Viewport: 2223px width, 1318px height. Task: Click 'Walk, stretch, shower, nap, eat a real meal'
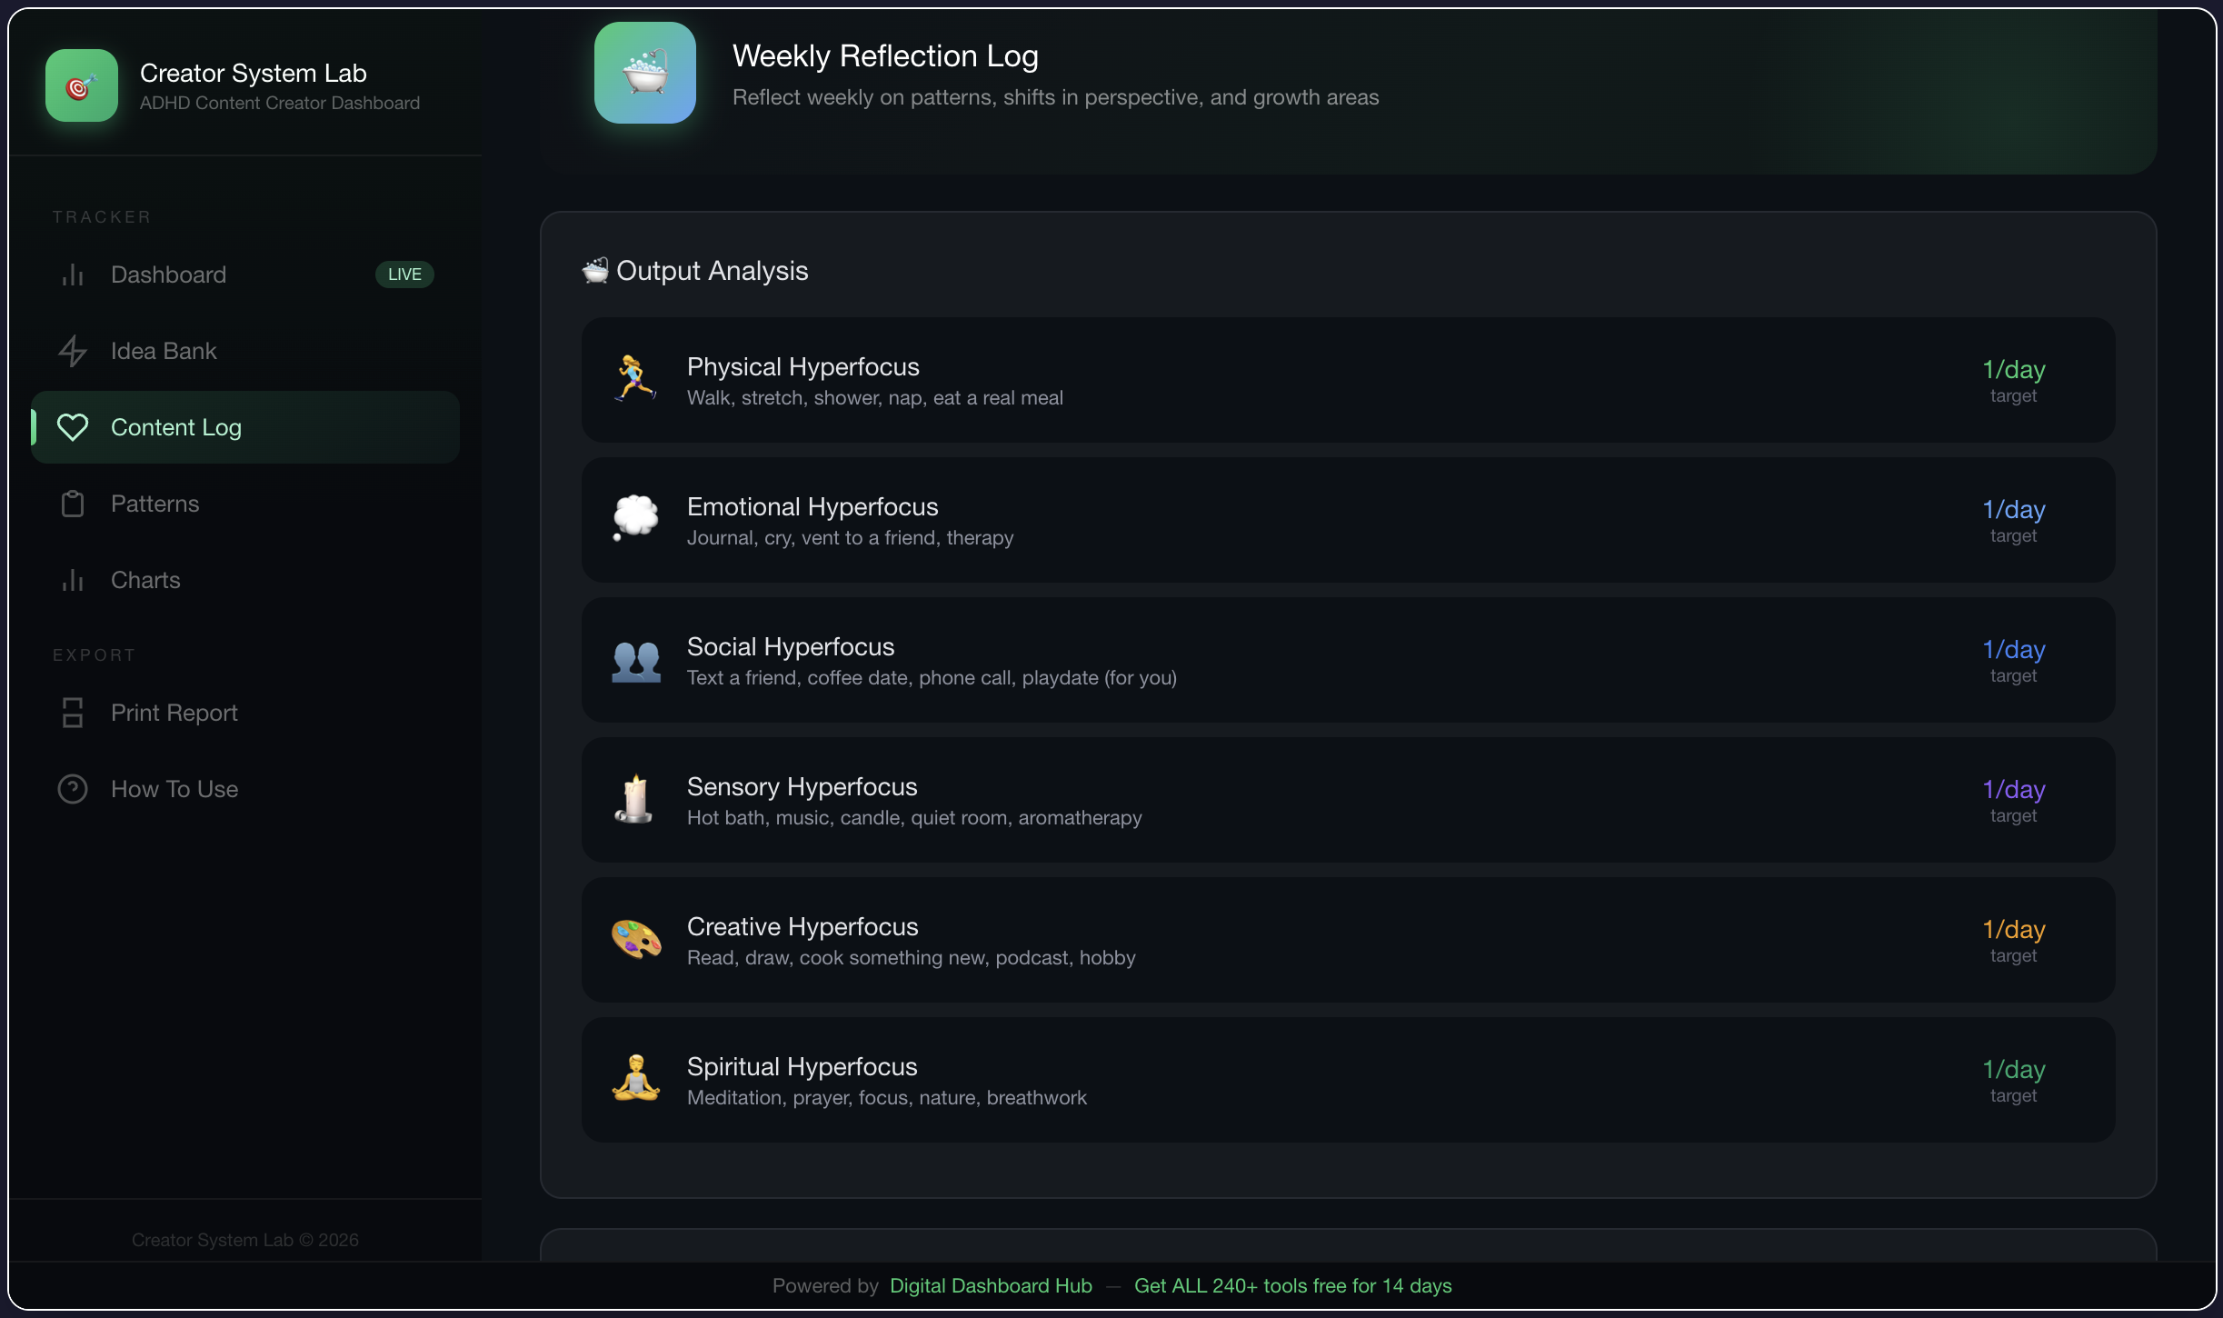pyautogui.click(x=874, y=398)
